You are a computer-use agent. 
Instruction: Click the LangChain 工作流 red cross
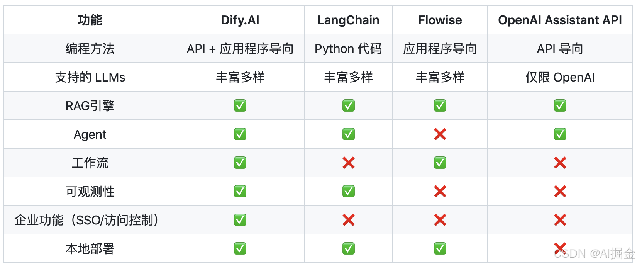pyautogui.click(x=348, y=163)
